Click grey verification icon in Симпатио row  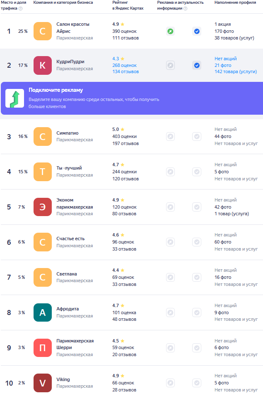197,136
